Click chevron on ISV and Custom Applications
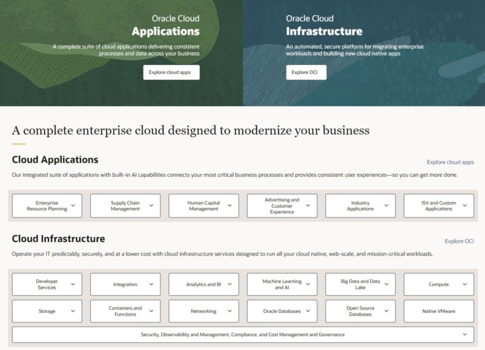The image size is (485, 350). [x=464, y=205]
